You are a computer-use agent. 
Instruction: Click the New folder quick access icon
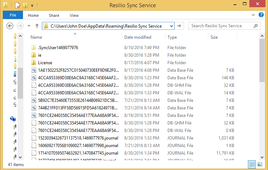coord(25,5)
